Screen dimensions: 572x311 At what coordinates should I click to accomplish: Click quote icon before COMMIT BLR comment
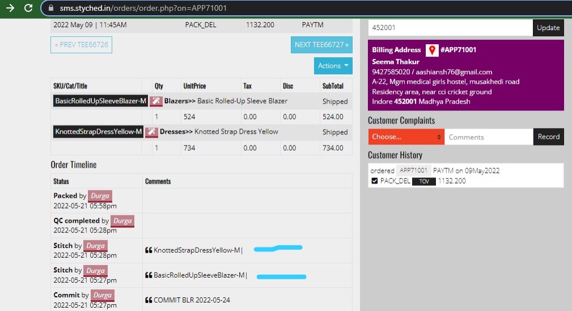[149, 300]
